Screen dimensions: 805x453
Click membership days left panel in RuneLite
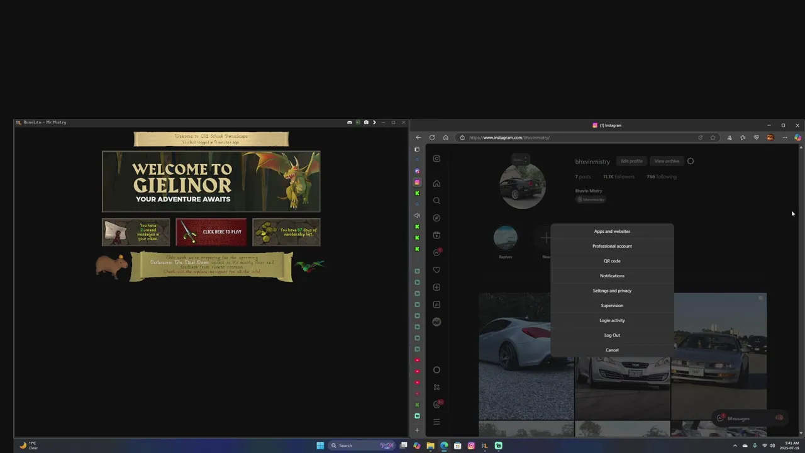click(x=286, y=232)
